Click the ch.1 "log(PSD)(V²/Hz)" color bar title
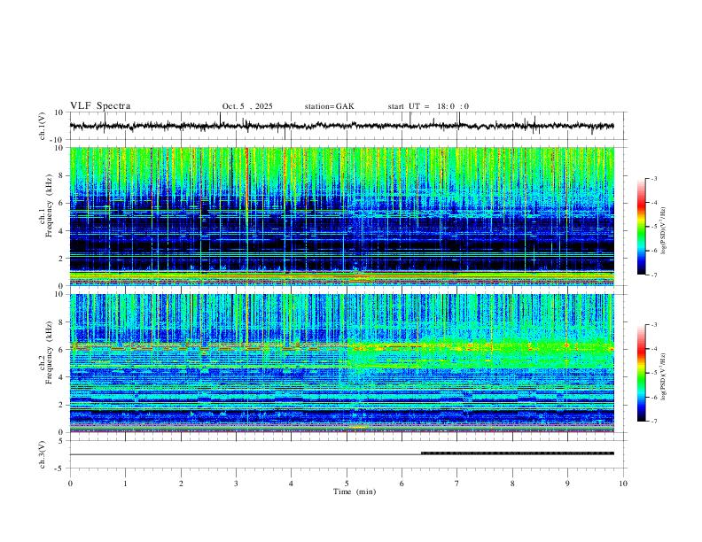The image size is (702, 542). [664, 230]
